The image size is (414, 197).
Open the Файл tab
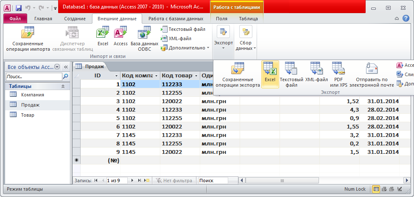tap(15, 19)
